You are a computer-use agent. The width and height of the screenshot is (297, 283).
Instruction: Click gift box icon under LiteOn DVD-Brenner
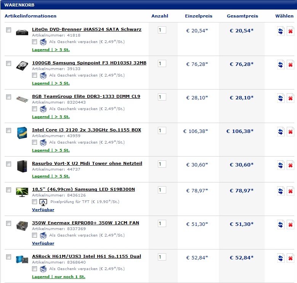43,42
